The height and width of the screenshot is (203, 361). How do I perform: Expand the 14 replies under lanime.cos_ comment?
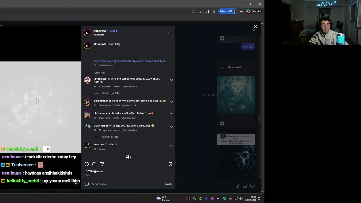coord(110,93)
